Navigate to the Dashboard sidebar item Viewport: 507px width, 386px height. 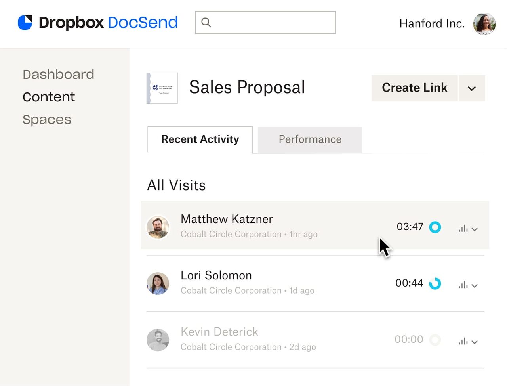coord(58,74)
